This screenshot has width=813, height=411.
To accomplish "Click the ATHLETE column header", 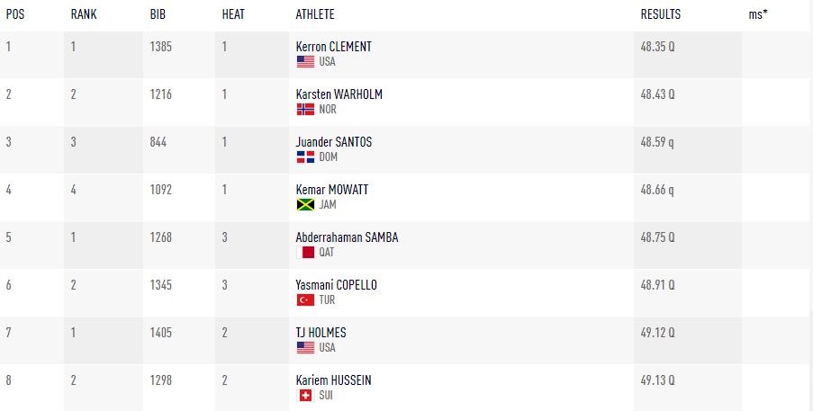I will click(315, 14).
